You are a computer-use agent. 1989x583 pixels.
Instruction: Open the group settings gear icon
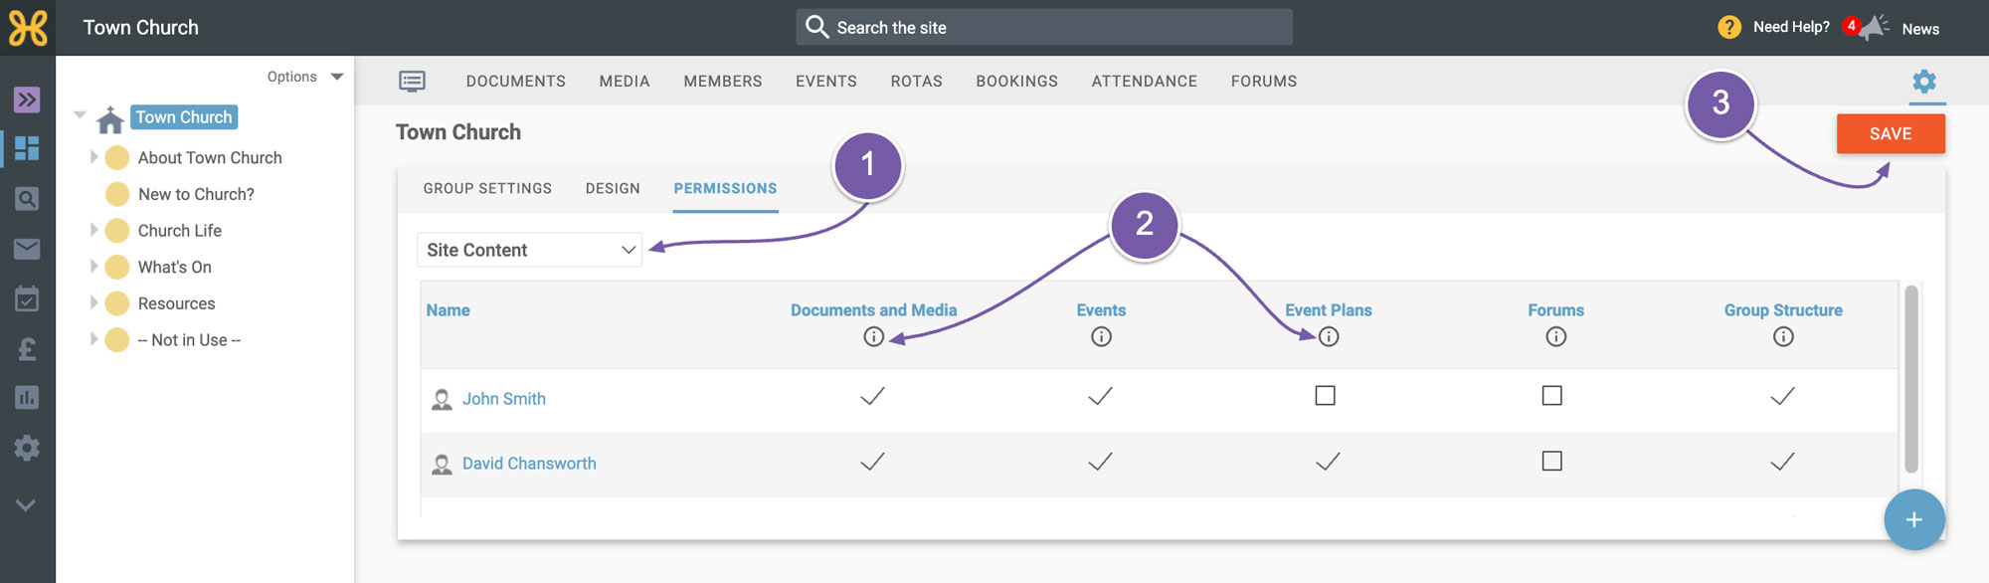pyautogui.click(x=1924, y=82)
